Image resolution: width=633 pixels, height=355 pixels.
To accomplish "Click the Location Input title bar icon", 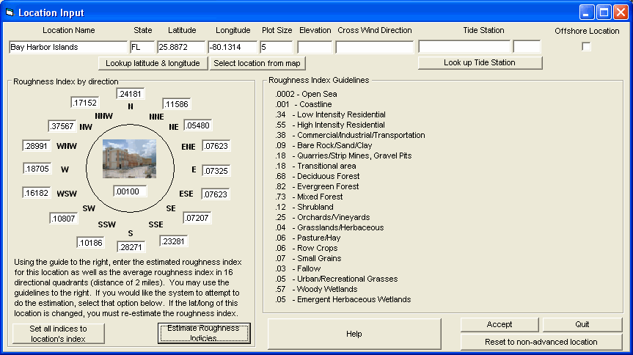I will point(10,12).
